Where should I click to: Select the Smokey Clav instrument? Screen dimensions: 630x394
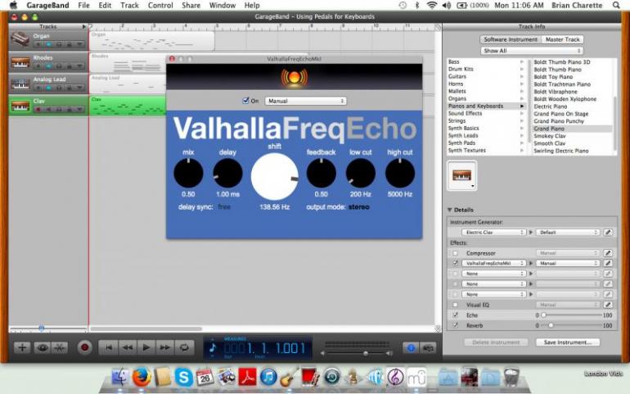tap(549, 136)
